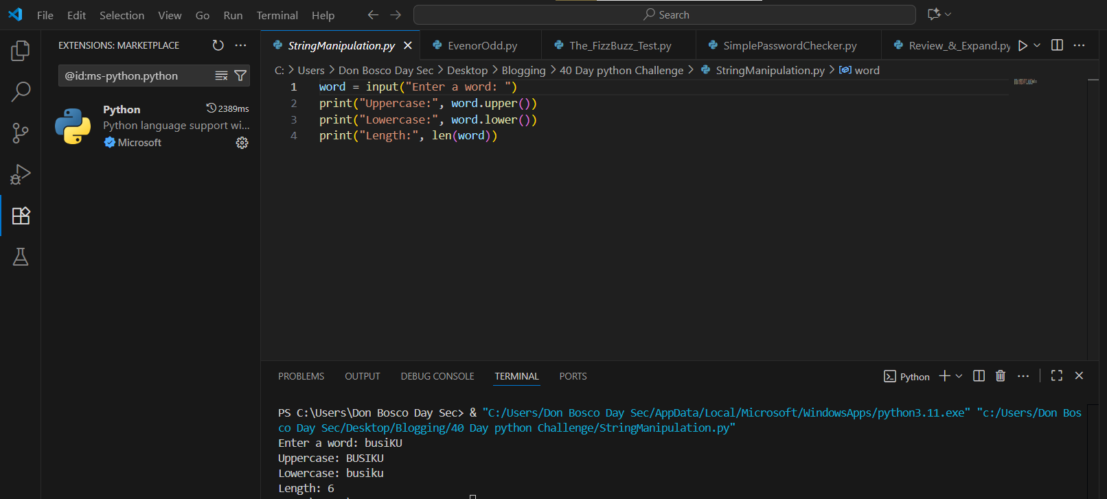Toggle maximized terminal panel size

click(x=1057, y=376)
